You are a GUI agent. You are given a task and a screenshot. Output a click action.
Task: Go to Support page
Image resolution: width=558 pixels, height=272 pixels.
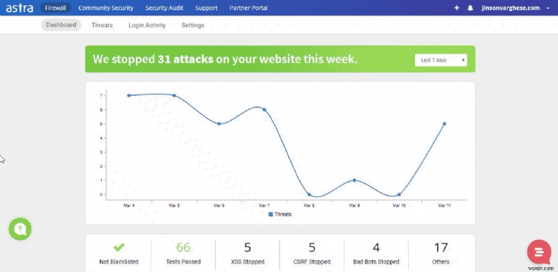[206, 8]
